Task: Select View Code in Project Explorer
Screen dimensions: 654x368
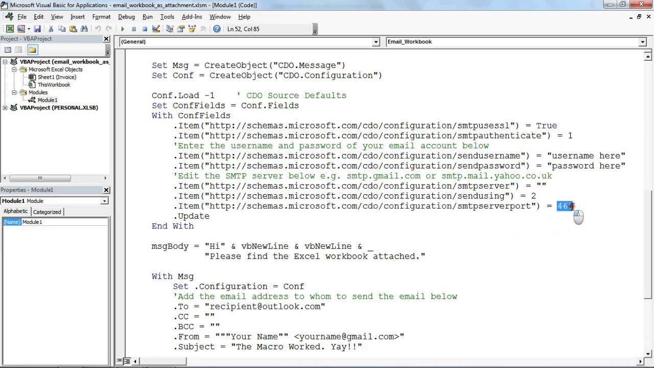Action: pos(8,49)
